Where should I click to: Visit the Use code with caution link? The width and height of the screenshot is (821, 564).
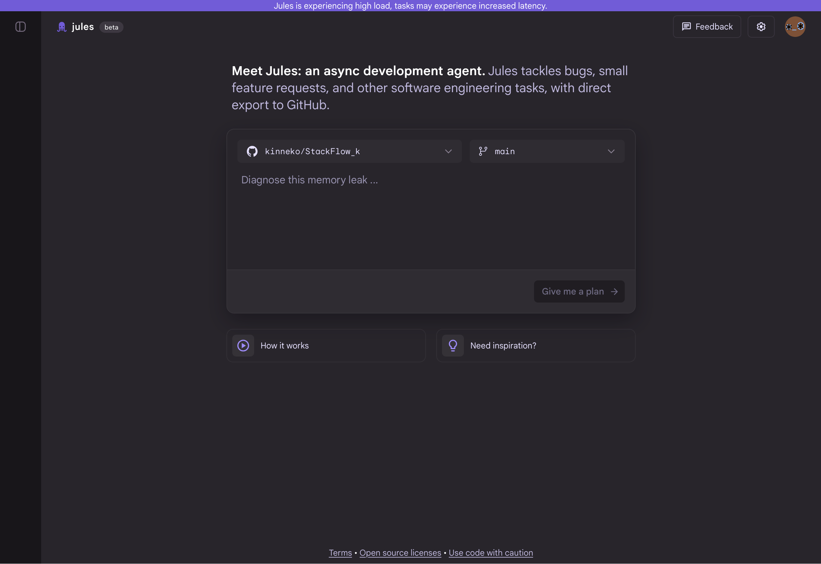[491, 553]
